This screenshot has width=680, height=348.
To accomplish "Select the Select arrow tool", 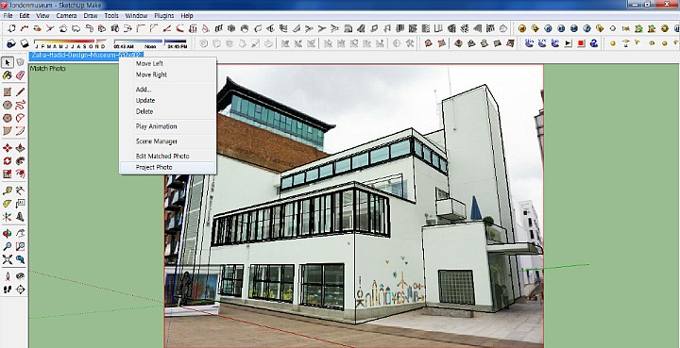I will click(8, 63).
